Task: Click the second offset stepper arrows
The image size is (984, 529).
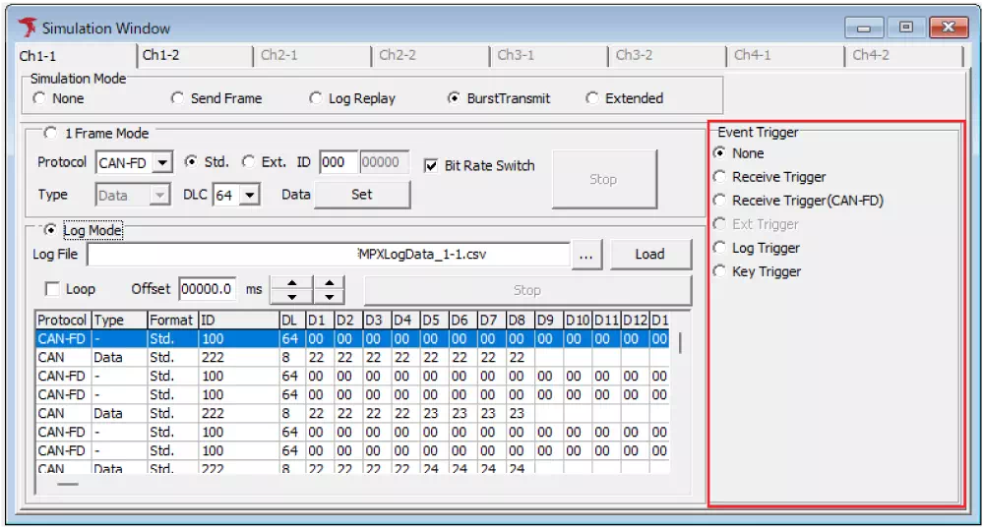Action: [330, 290]
